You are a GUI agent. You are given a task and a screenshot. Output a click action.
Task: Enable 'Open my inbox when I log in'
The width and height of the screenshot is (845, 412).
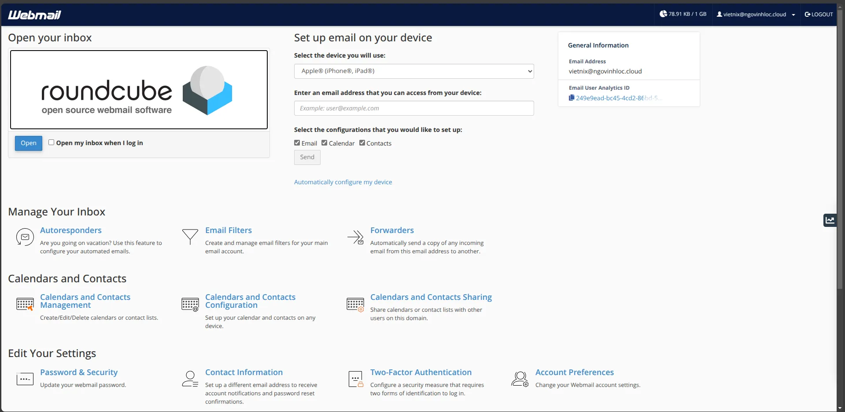52,142
